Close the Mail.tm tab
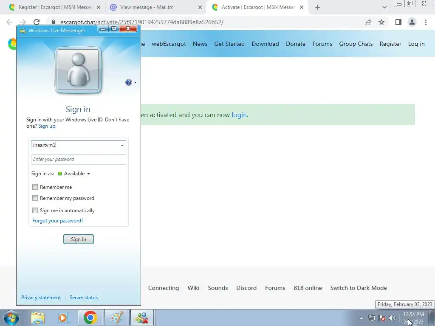 [x=200, y=8]
